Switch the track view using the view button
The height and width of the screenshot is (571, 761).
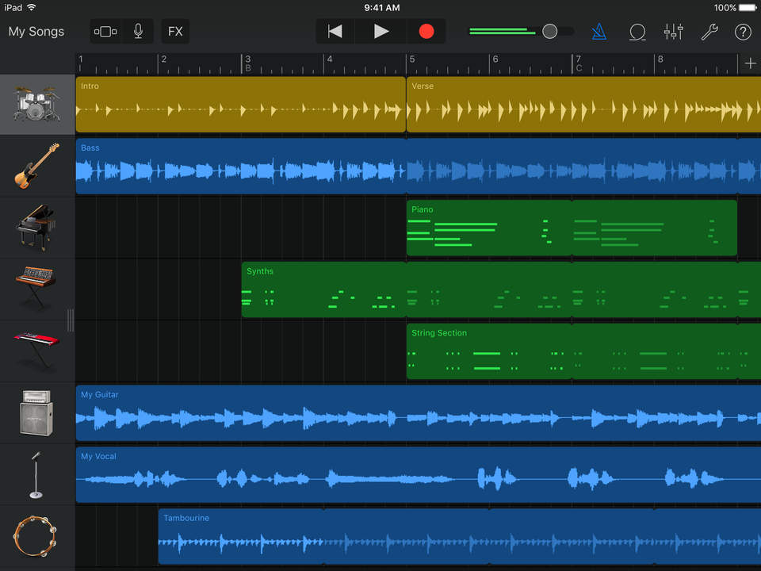105,32
